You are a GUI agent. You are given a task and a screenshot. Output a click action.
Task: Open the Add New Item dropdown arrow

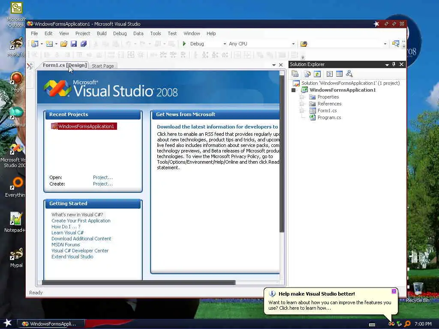pos(56,44)
